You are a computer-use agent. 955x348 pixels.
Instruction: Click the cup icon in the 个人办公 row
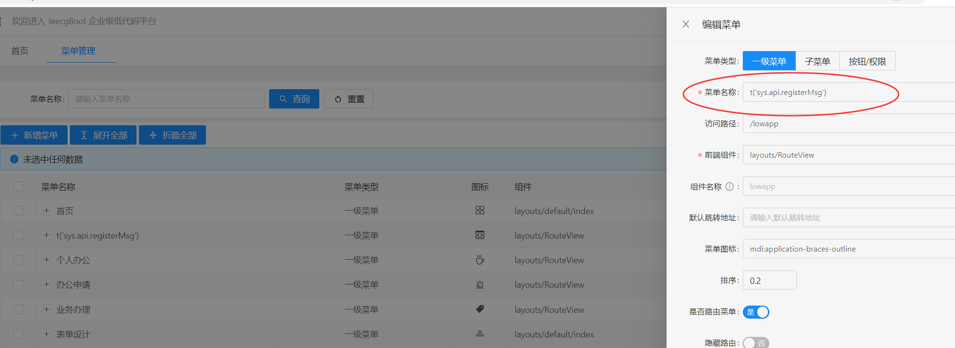coord(480,260)
